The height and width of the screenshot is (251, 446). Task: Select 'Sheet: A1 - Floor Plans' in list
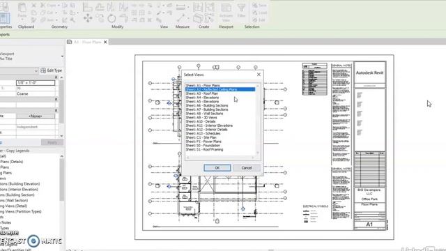(x=203, y=85)
